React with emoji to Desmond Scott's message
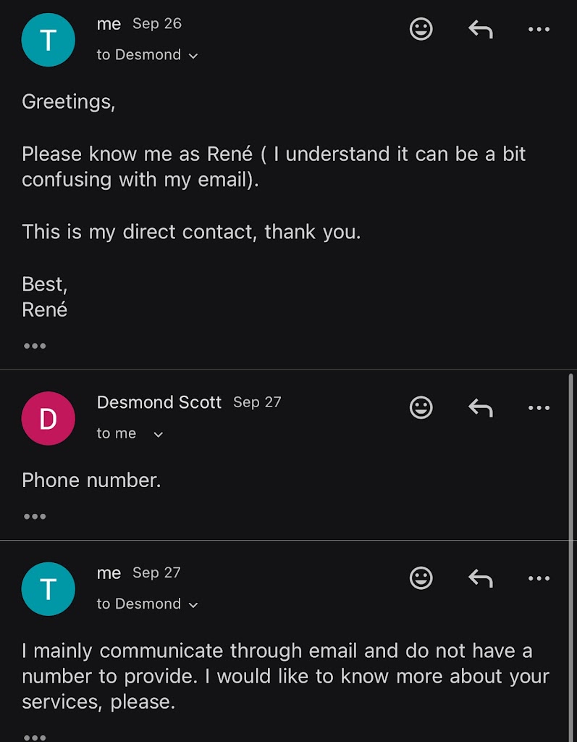The width and height of the screenshot is (577, 742). (421, 408)
